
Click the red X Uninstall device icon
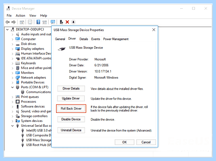[x=67, y=22]
